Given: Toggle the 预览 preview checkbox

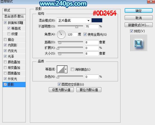Looking at the screenshot, I should pos(132,31).
